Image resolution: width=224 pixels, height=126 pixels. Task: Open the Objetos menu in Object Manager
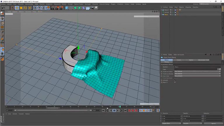click(x=181, y=7)
